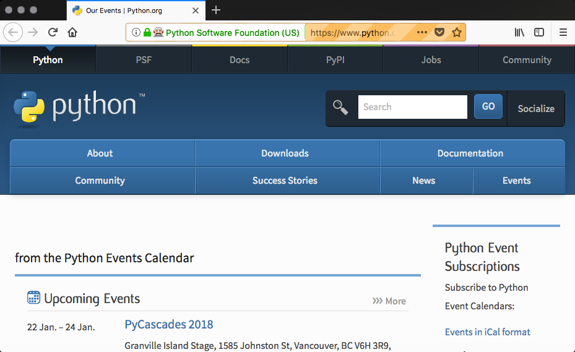The width and height of the screenshot is (575, 352).
Task: Bookmark this page with star icon
Action: point(457,33)
